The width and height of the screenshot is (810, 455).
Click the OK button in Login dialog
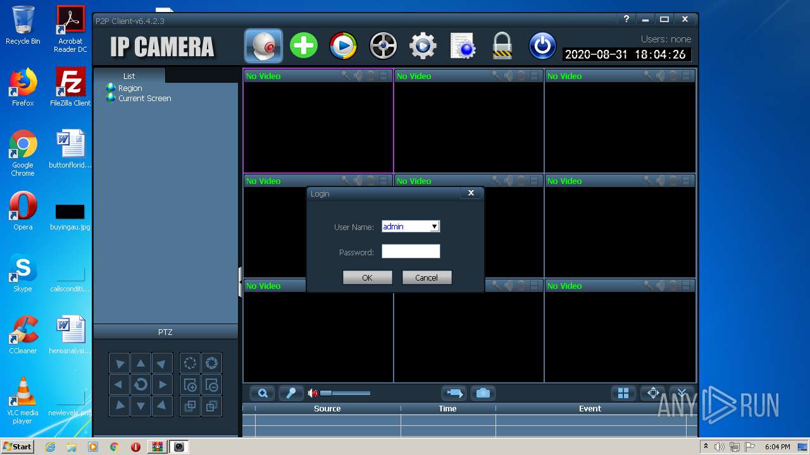(367, 277)
